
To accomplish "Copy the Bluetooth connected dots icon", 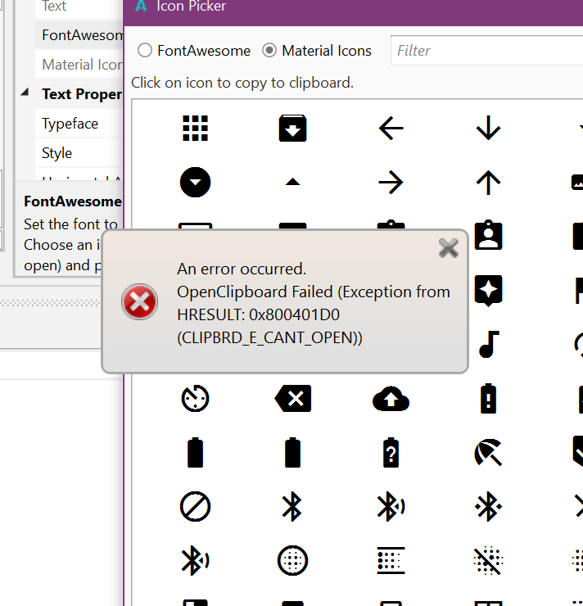I will [488, 506].
